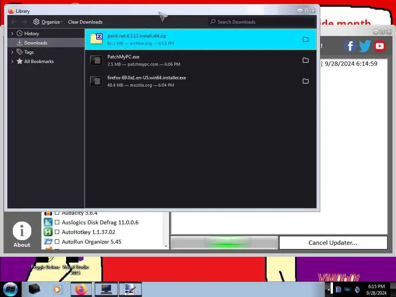Check AutoRun Organizer 5.45
The height and width of the screenshot is (297, 396).
[57, 241]
